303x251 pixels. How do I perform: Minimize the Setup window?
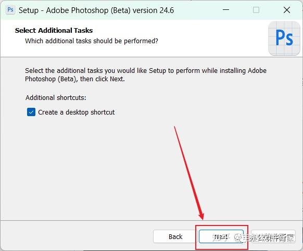pos(226,10)
